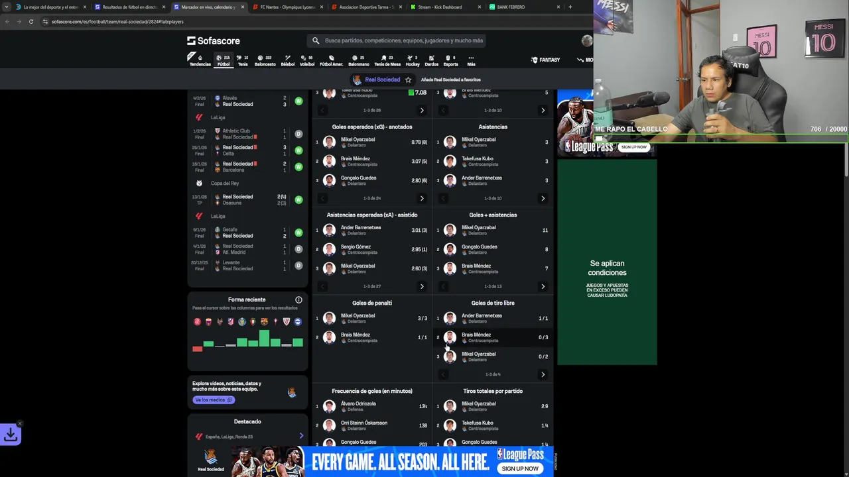Click the tallest green Forma reciente bar
This screenshot has height=477, width=849.
click(x=264, y=338)
